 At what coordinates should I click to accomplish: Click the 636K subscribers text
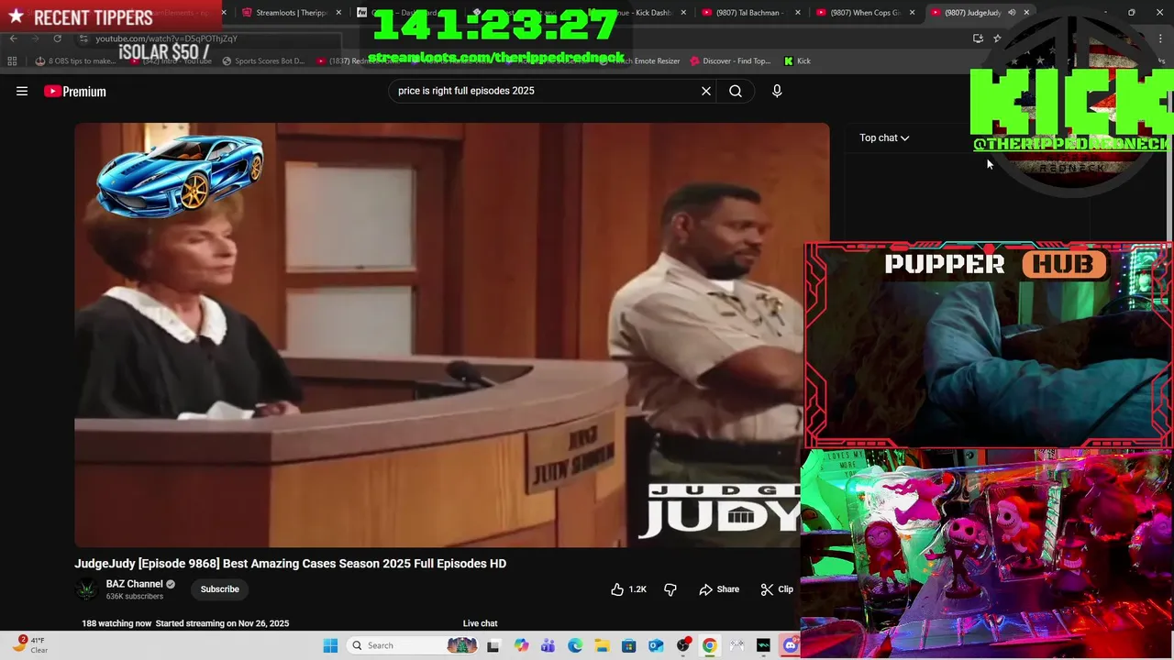(135, 597)
